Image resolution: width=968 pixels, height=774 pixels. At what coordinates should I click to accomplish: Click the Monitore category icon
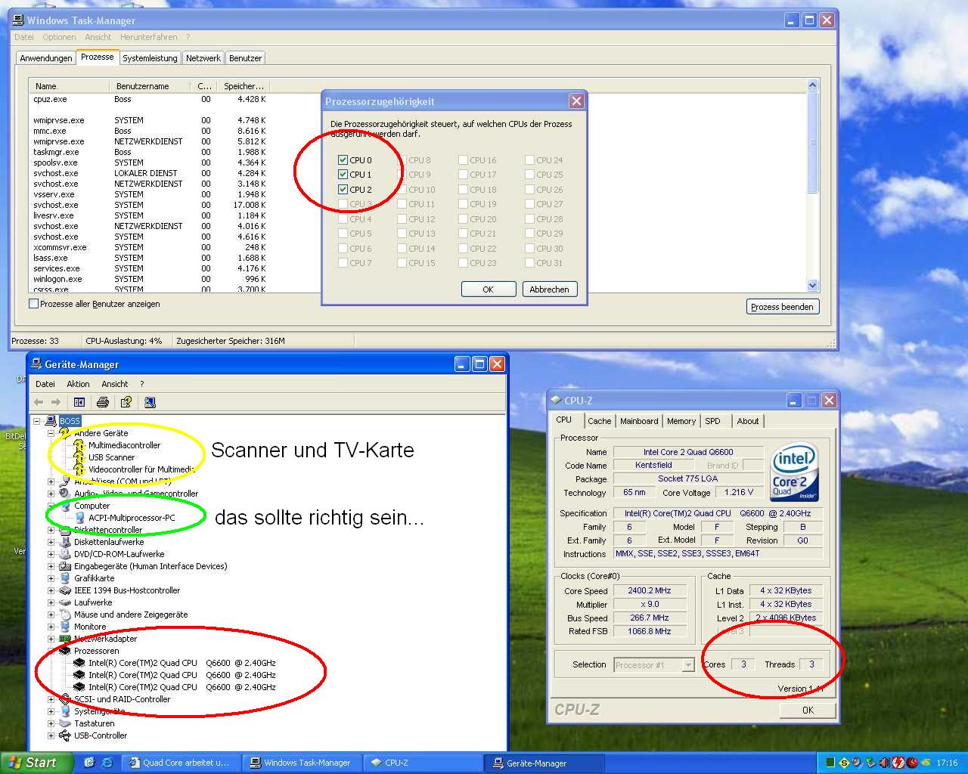pos(65,627)
